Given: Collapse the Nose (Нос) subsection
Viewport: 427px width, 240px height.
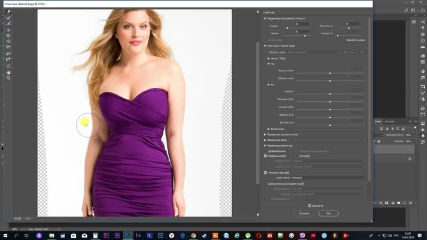Looking at the screenshot, I should (x=268, y=64).
